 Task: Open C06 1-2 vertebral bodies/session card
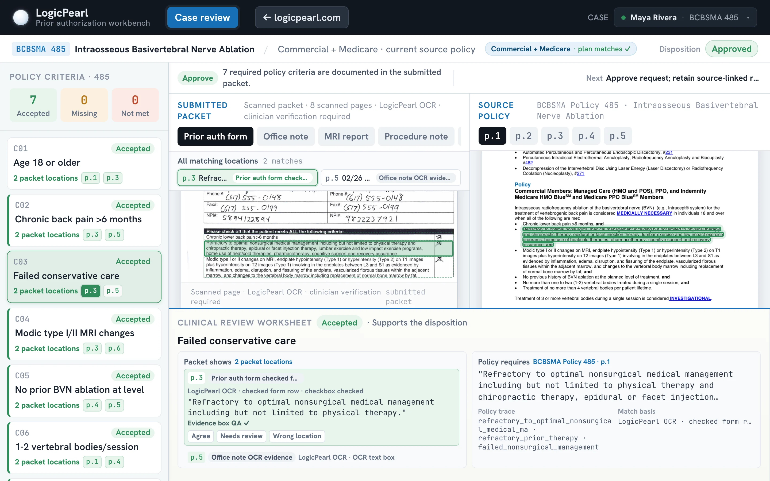(84, 448)
